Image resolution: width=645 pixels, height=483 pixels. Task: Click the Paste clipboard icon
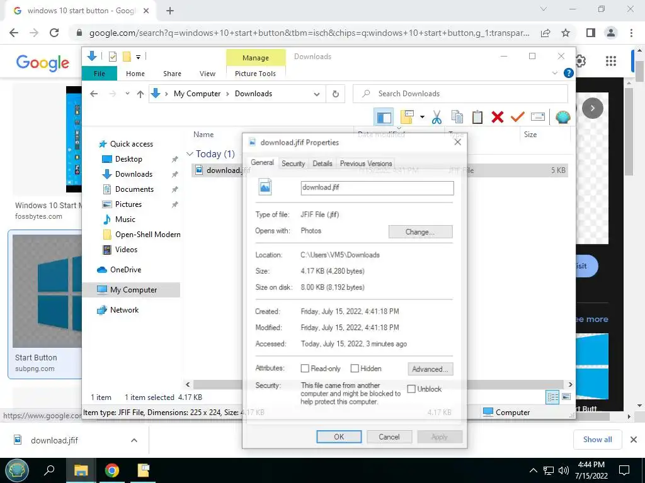pos(477,117)
